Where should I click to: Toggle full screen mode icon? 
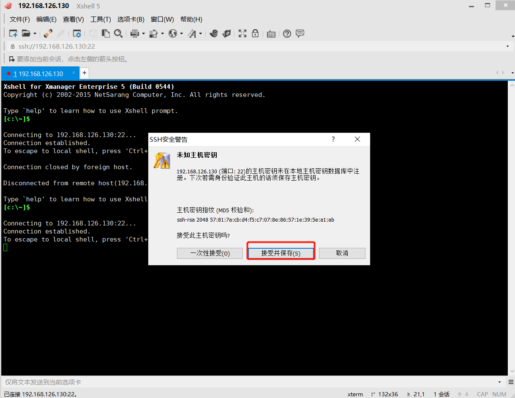[x=243, y=33]
